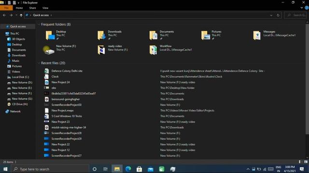Open notification center icon in tray
This screenshot has height=173, width=309.
[302, 169]
